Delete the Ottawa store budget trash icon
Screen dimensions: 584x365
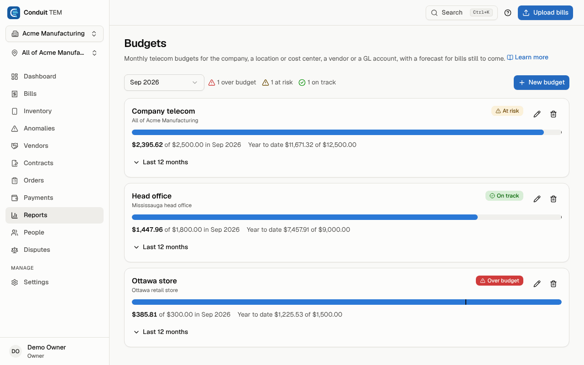pyautogui.click(x=553, y=284)
